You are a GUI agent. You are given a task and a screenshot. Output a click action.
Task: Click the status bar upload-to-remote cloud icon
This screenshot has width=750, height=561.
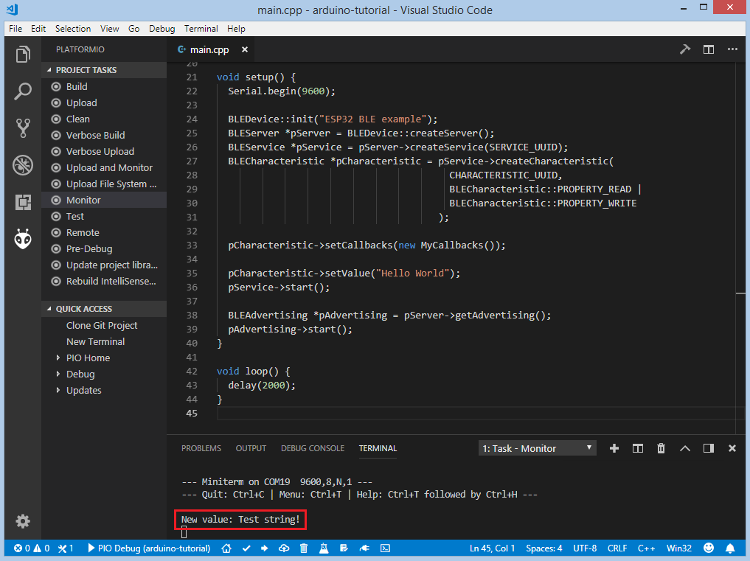click(284, 548)
